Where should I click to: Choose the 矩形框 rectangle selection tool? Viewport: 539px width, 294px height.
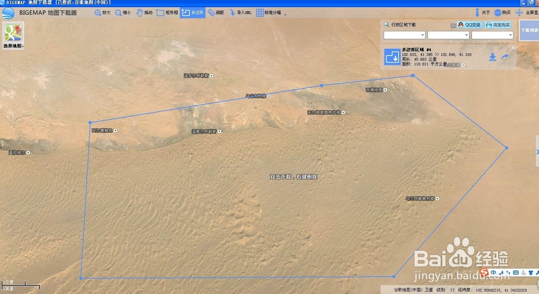[167, 13]
